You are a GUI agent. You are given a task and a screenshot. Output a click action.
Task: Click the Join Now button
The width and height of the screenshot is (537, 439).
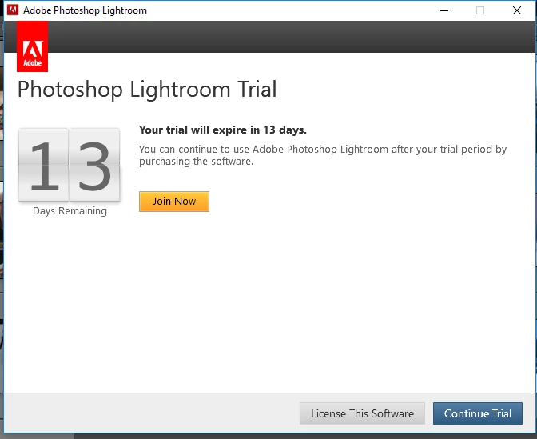(174, 202)
